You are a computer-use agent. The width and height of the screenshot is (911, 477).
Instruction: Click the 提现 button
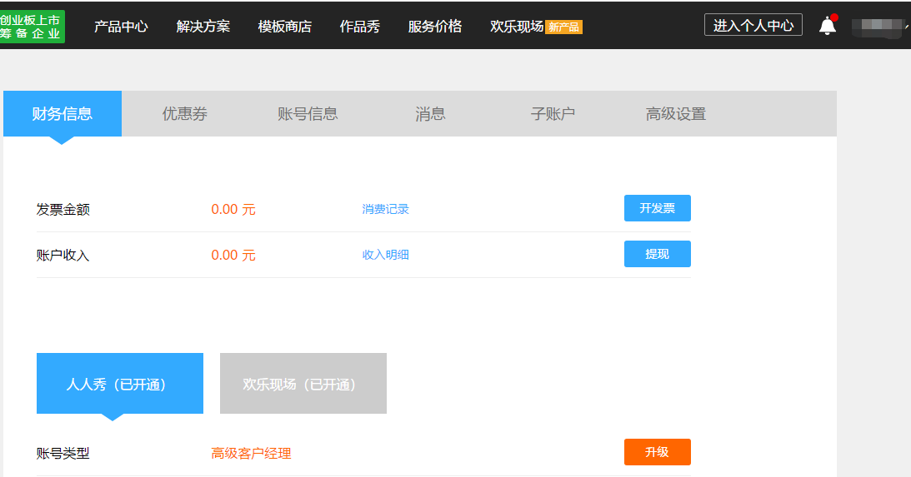[657, 254]
